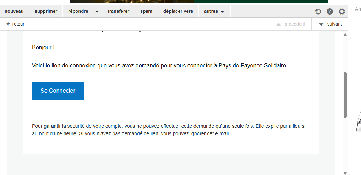Open the déplacer vers menu
The image size is (361, 175).
[x=178, y=11]
